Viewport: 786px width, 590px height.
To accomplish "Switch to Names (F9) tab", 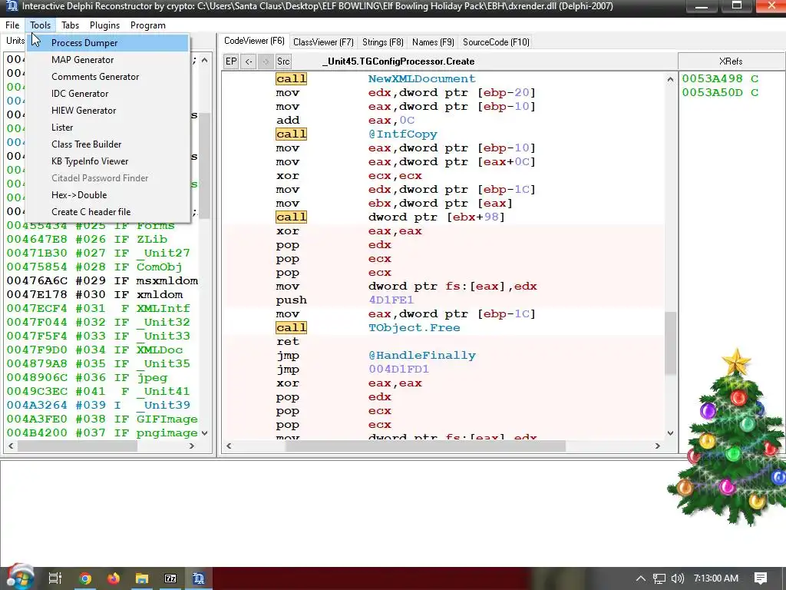I will point(433,42).
